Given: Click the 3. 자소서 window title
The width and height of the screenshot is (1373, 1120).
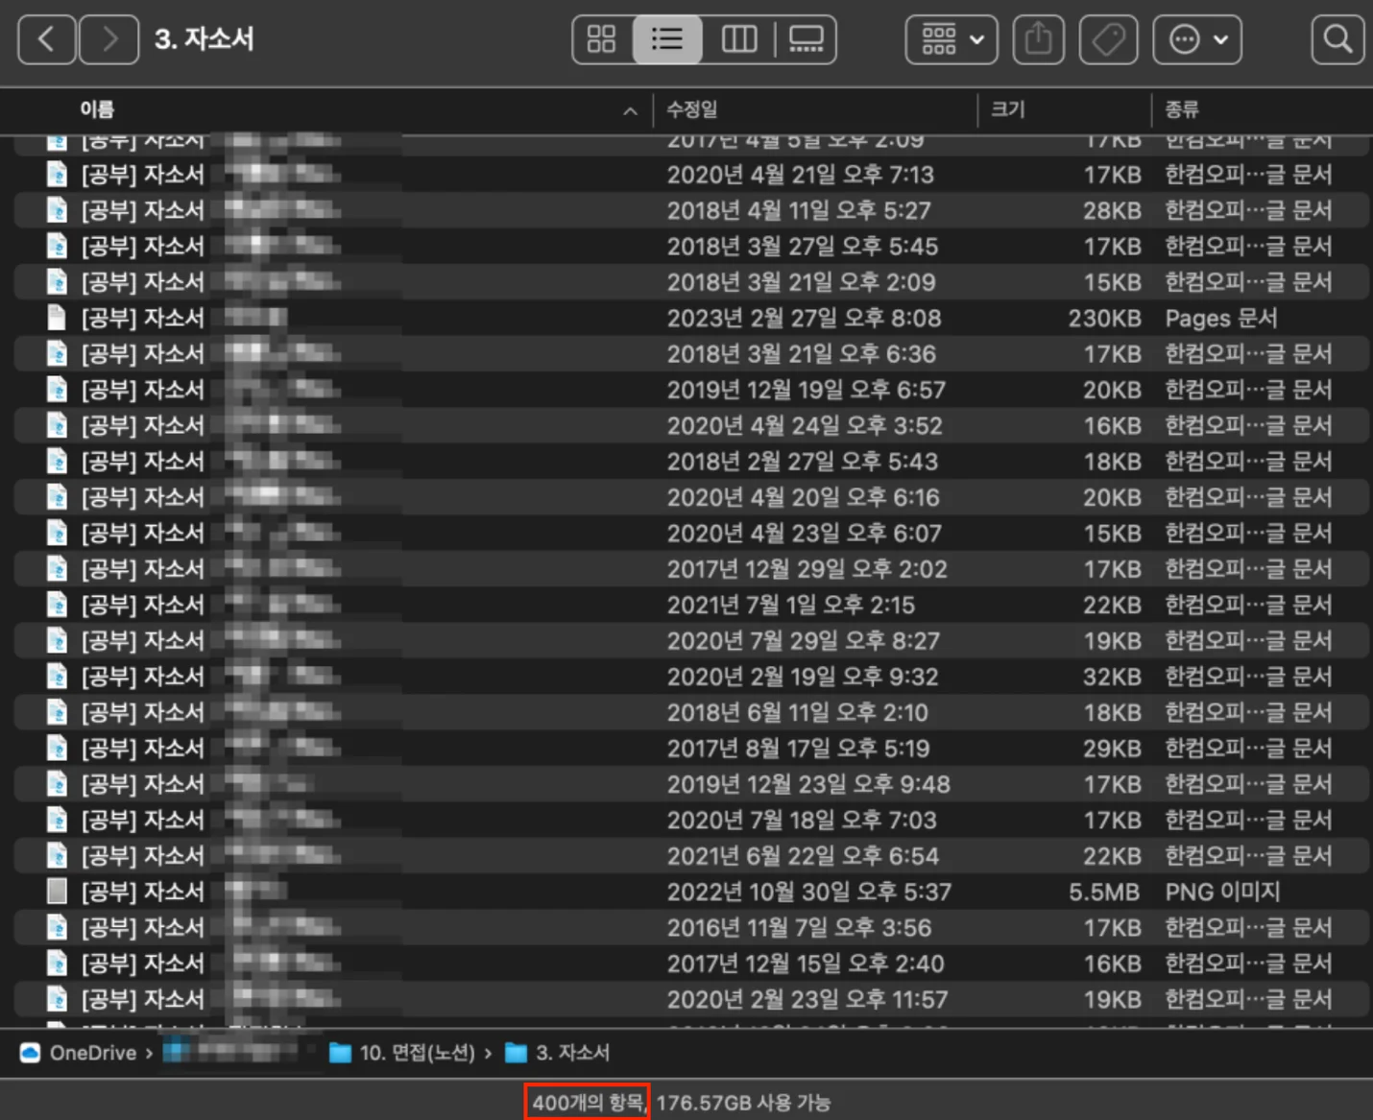Looking at the screenshot, I should (205, 39).
